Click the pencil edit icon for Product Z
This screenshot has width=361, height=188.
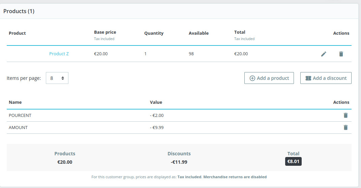tap(324, 54)
